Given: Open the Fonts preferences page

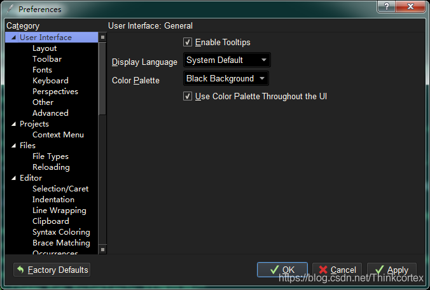Looking at the screenshot, I should 42,70.
